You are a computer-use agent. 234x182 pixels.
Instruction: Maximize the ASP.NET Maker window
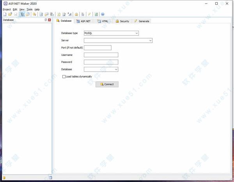pyautogui.click(x=216, y=3)
